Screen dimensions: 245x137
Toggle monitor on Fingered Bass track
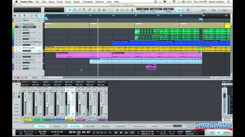click(20, 27)
